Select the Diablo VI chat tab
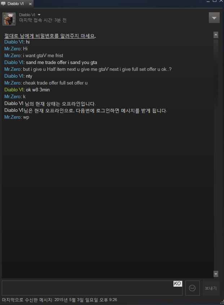224x305 pixels. pyautogui.click(x=17, y=4)
